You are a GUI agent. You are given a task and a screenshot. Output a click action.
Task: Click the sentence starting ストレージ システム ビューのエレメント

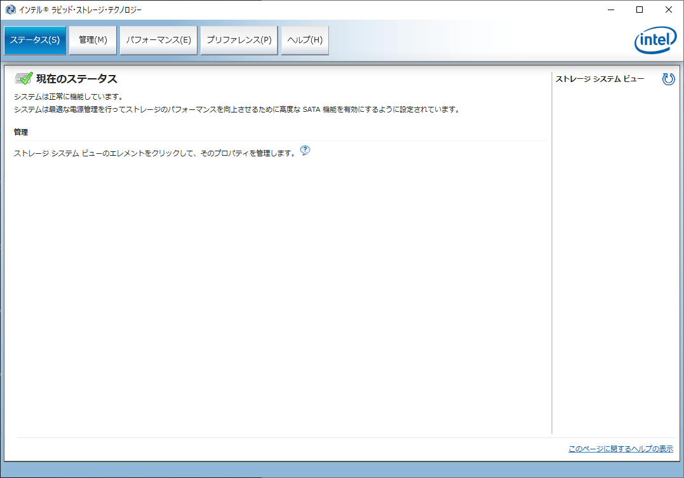tap(156, 153)
